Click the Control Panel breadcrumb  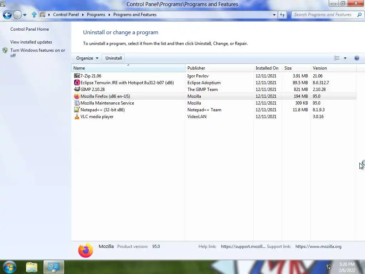(66, 15)
